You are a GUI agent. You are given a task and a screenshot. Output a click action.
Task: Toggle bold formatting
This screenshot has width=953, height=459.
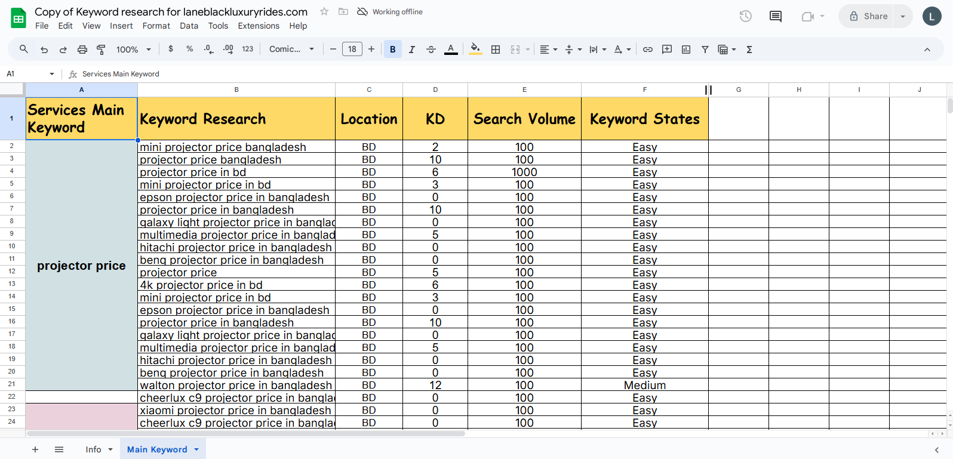pos(393,50)
